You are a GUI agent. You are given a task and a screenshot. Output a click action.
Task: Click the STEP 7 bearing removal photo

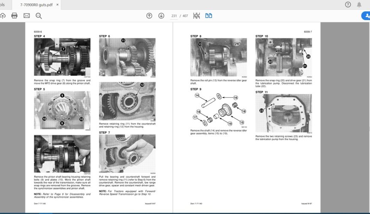pyautogui.click(x=127, y=154)
